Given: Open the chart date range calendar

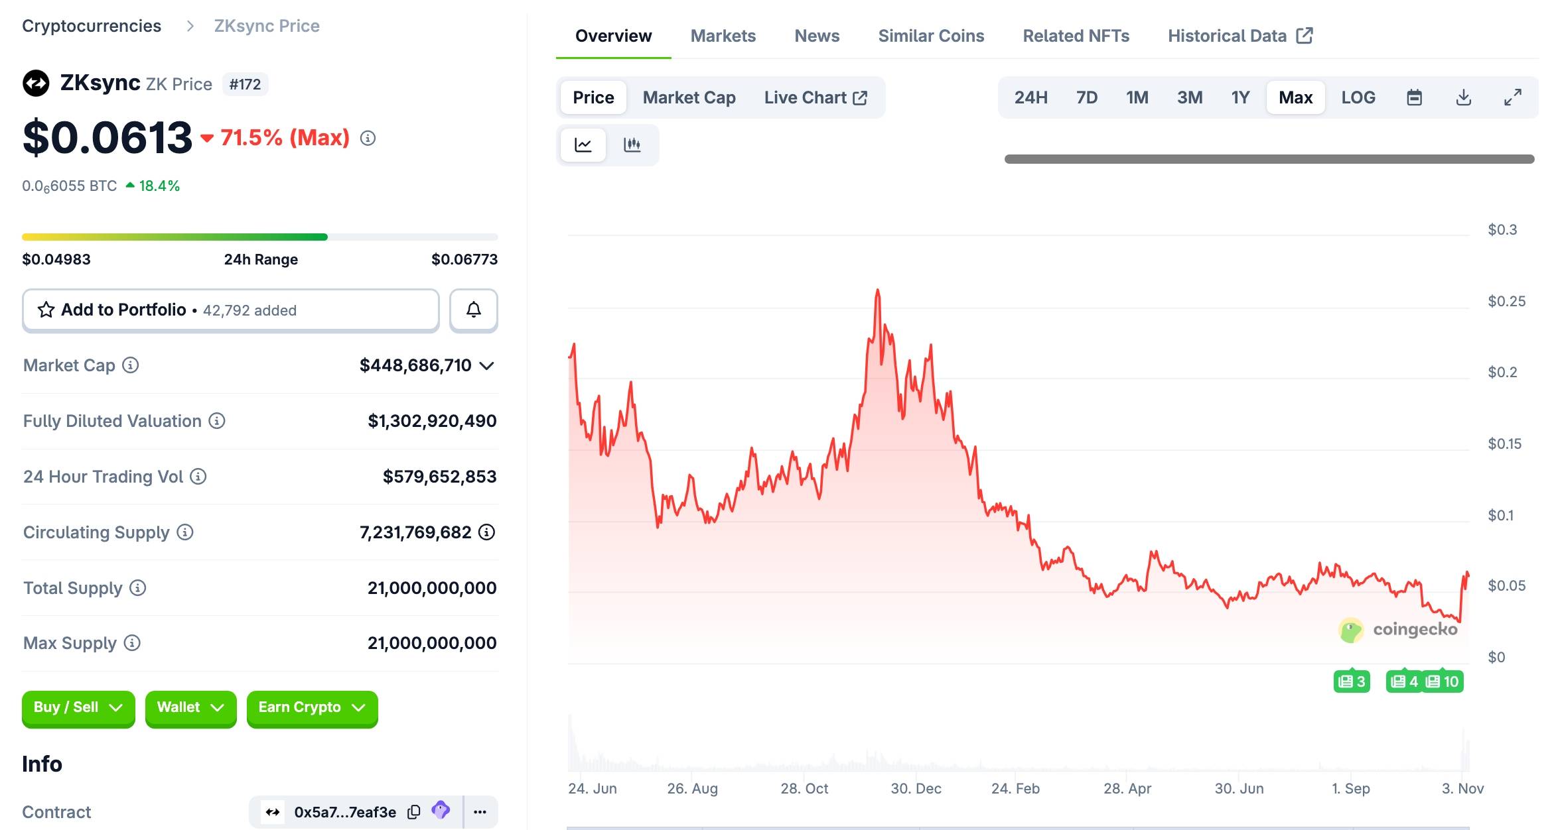Looking at the screenshot, I should (x=1414, y=97).
